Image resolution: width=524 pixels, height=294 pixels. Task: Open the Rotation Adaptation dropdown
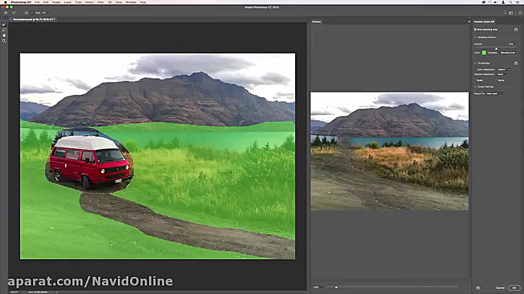click(503, 74)
